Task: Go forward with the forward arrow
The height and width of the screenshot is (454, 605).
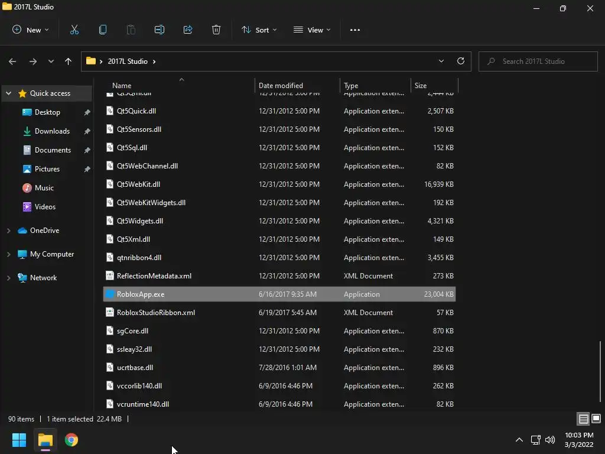Action: (x=33, y=61)
